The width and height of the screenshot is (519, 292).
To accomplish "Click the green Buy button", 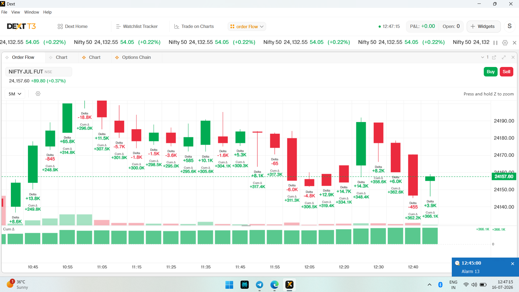I will point(491,72).
